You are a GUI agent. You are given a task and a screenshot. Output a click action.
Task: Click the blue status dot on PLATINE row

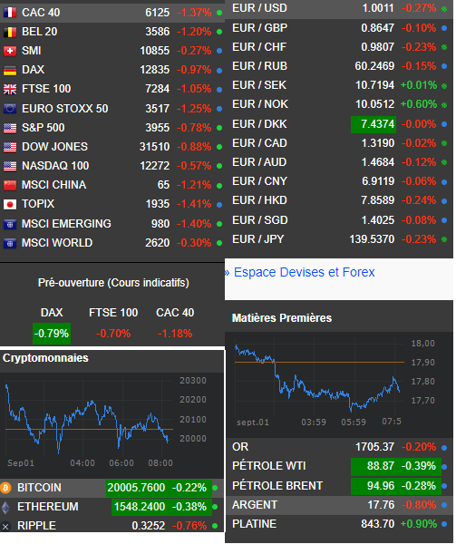pos(444,524)
